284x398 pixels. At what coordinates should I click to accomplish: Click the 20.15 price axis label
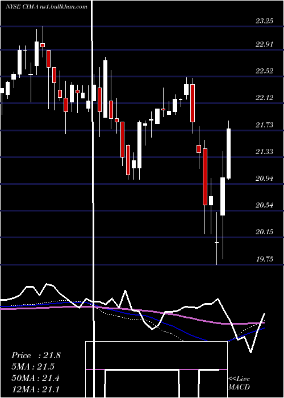click(264, 232)
